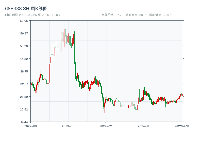Image resolution: width=203 pixels, height=152 pixels.
Task: Click the 2022-08 x-axis date label
Action: click(30, 126)
